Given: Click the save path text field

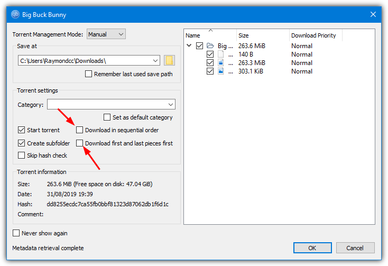Looking at the screenshot, I should coord(85,61).
